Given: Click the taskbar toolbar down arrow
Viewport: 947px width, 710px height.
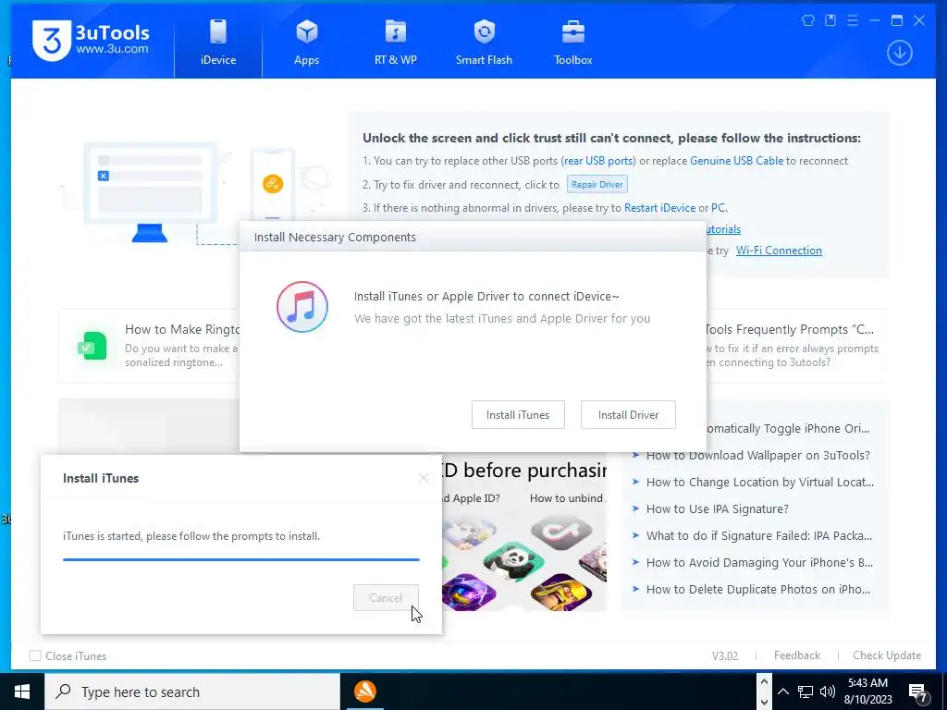Looking at the screenshot, I should click(764, 702).
